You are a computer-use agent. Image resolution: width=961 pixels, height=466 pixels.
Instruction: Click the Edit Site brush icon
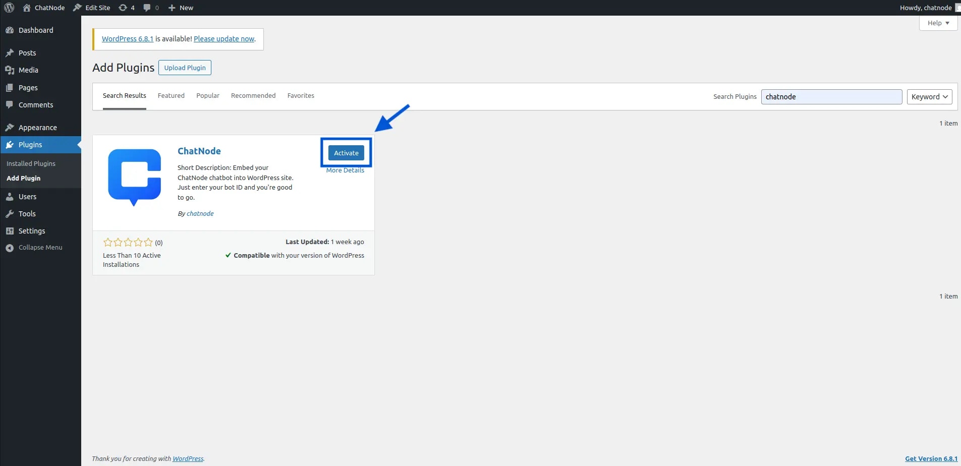pyautogui.click(x=77, y=8)
